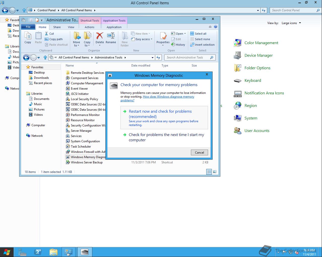This screenshot has width=322, height=257.
Task: Switch to large thumbnails view in status bar
Action: pyautogui.click(x=215, y=172)
